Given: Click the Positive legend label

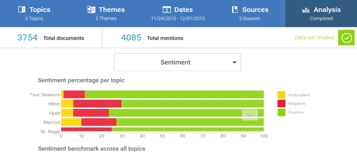Looking at the screenshot, I should 296,112.
